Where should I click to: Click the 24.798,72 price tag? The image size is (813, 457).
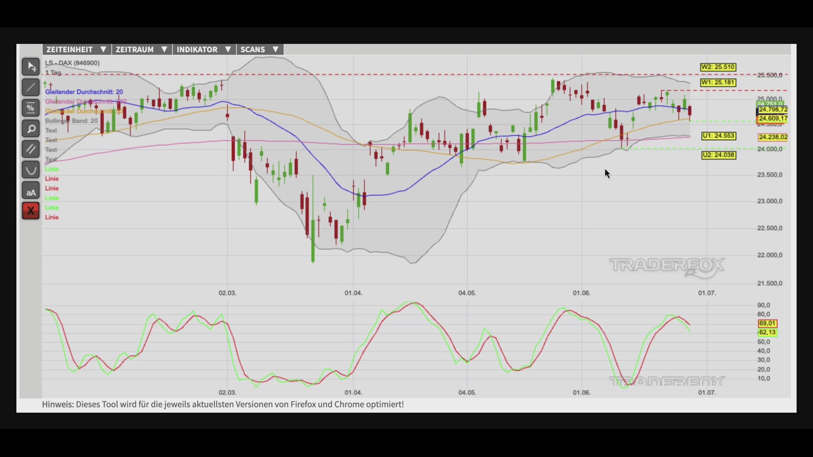[773, 110]
